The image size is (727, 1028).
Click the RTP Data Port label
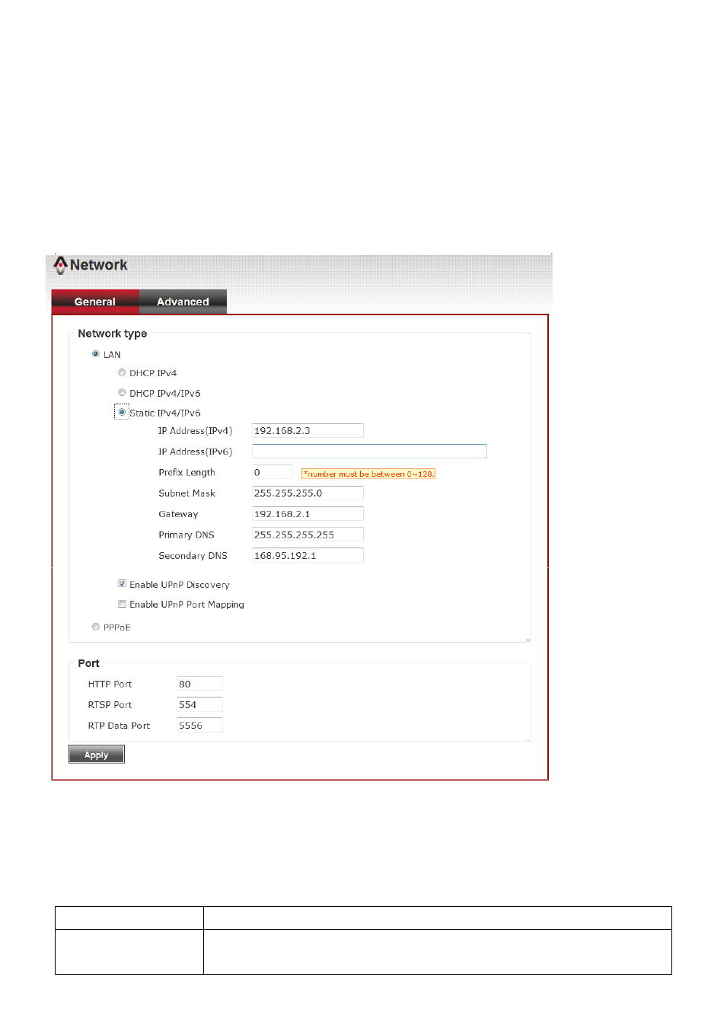pyautogui.click(x=120, y=726)
